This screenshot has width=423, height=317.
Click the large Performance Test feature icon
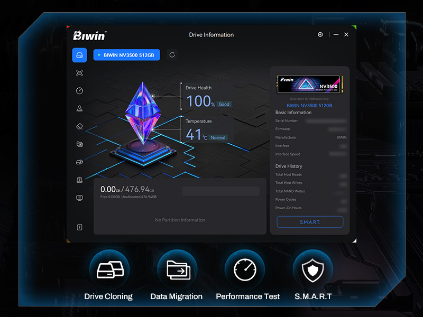point(245,269)
